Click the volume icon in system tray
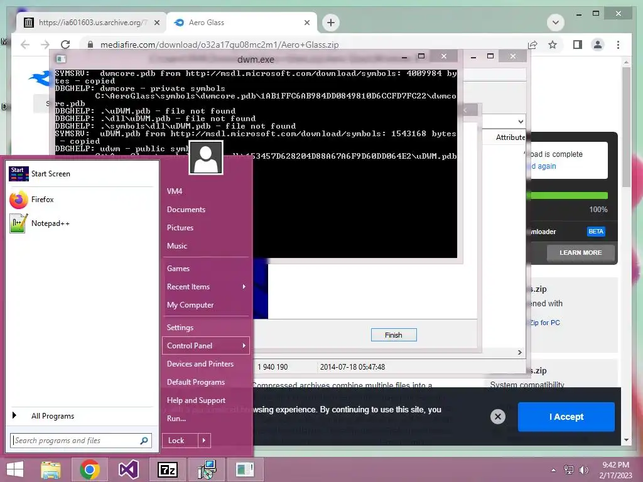 point(583,470)
